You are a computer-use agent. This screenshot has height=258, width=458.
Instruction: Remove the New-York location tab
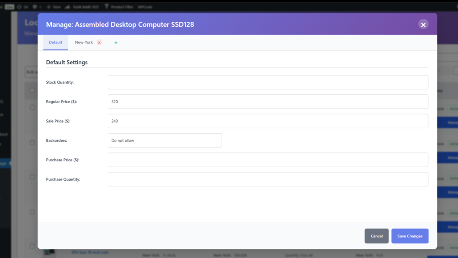(x=99, y=42)
